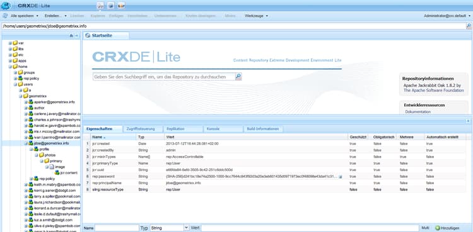Image resolution: width=473 pixels, height=232 pixels.
Task: Sort by the Geschützt column header
Action: point(358,137)
